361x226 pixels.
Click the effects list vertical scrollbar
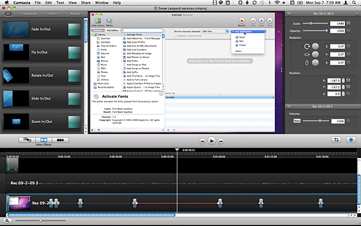coord(86,31)
